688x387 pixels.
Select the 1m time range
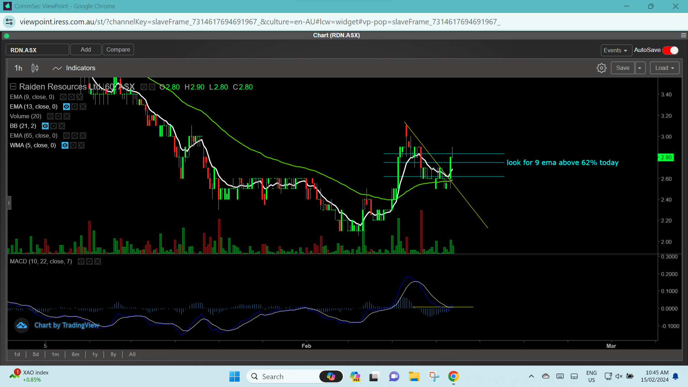[x=55, y=354]
